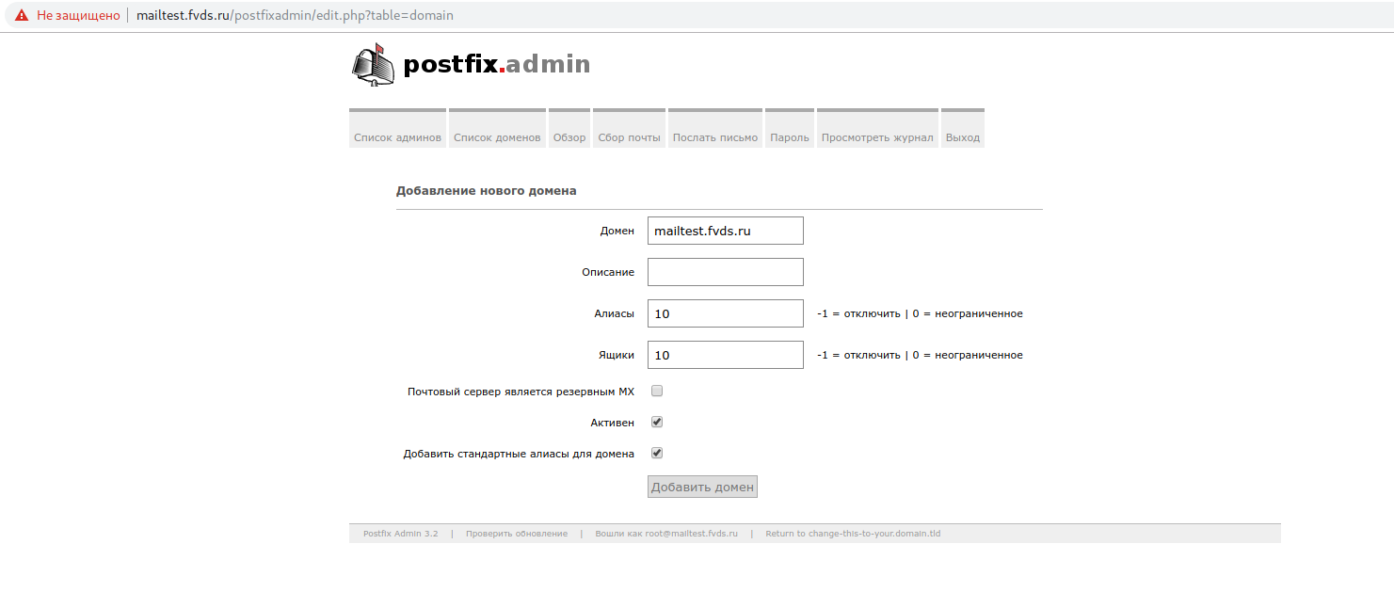Click the security warning triangle icon

click(22, 16)
